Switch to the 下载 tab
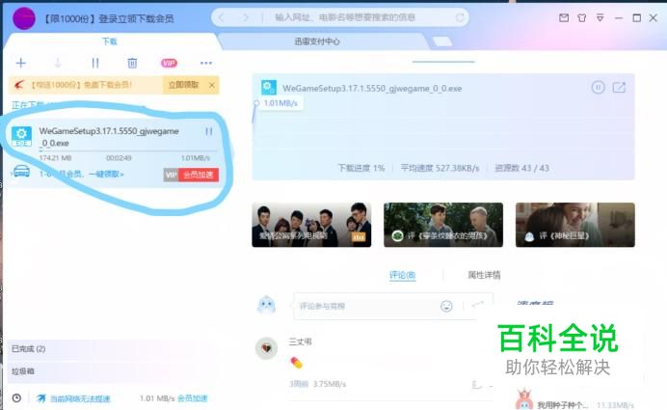Image resolution: width=667 pixels, height=410 pixels. coord(109,41)
